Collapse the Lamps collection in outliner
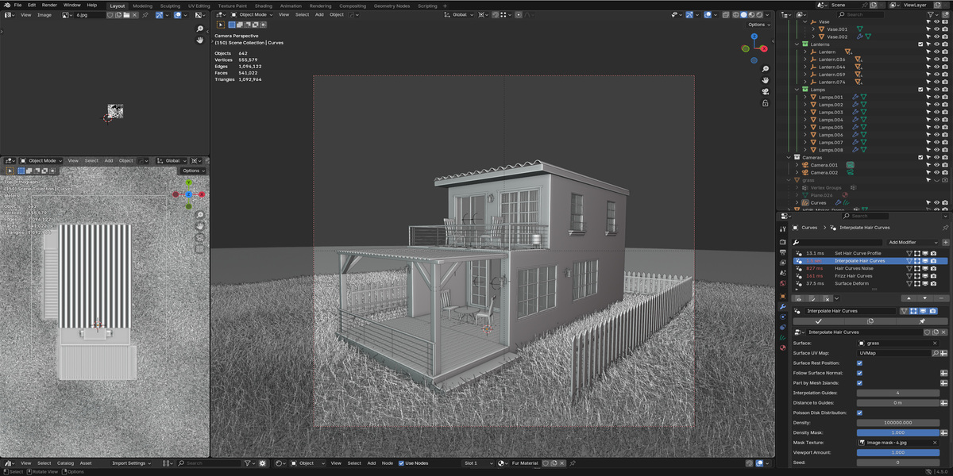Image resolution: width=953 pixels, height=476 pixels. pos(797,90)
